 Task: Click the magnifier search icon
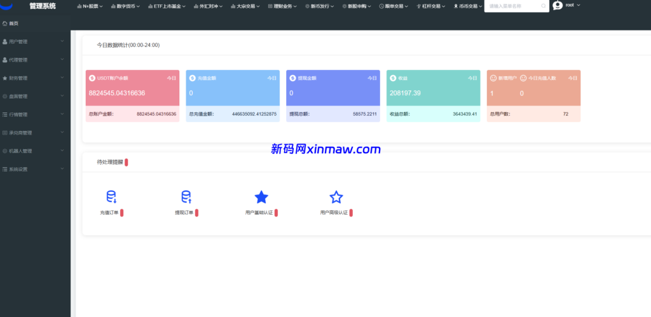pyautogui.click(x=544, y=6)
